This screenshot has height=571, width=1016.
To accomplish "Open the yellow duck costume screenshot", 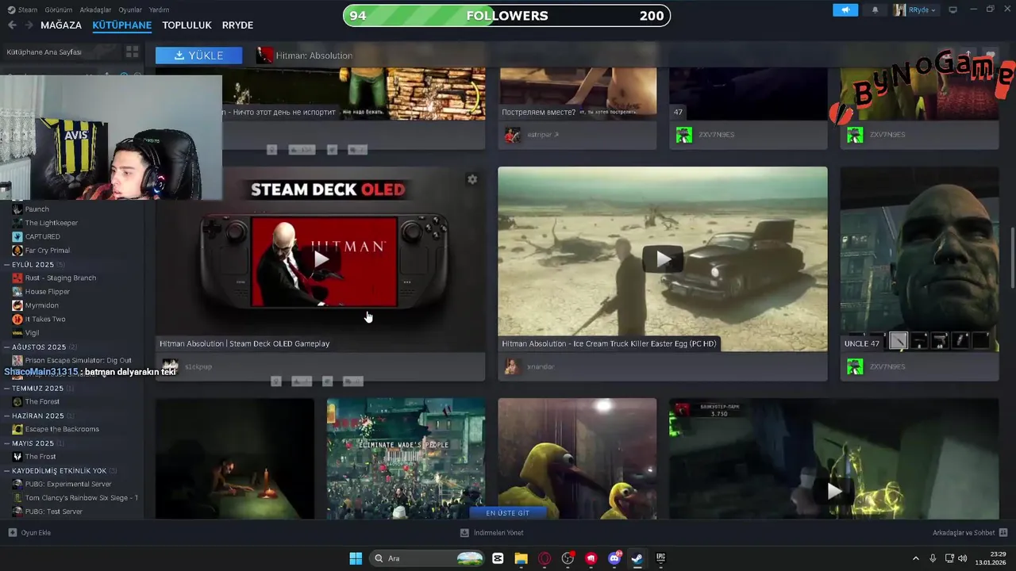I will tap(577, 458).
